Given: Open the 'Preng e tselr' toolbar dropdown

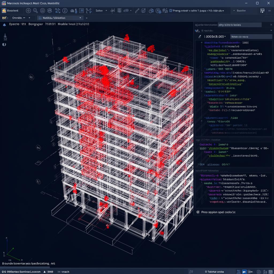Looking at the screenshot, I should (197, 11).
